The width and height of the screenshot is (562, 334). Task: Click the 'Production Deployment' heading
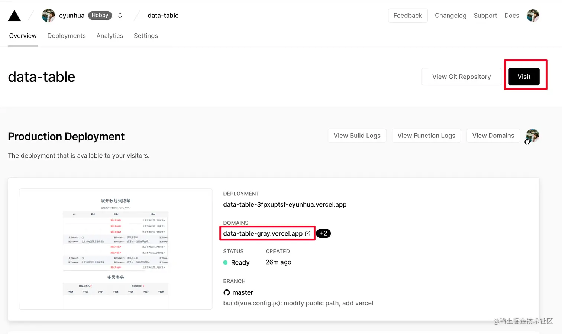[x=66, y=137]
